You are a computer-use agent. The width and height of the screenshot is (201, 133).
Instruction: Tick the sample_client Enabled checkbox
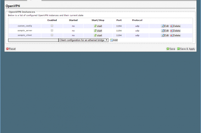click(52, 35)
